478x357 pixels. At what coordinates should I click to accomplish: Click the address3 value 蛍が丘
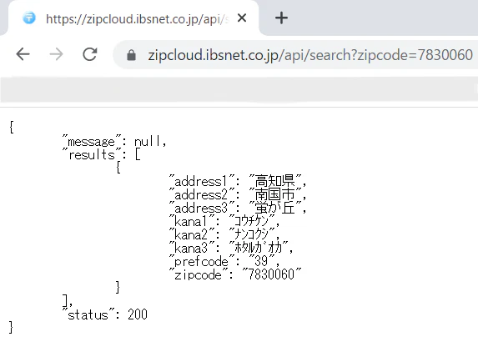275,208
